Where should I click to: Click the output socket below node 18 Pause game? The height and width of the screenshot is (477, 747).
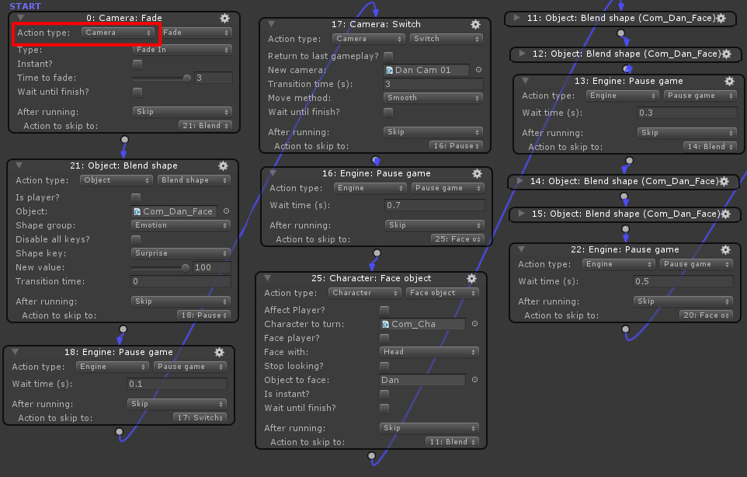point(119,432)
